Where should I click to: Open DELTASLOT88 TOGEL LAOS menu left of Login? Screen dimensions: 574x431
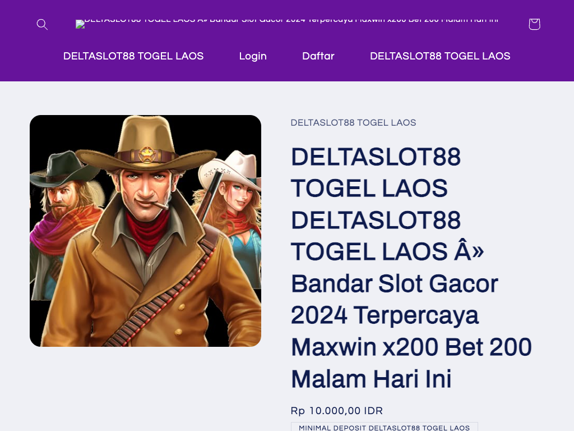133,56
